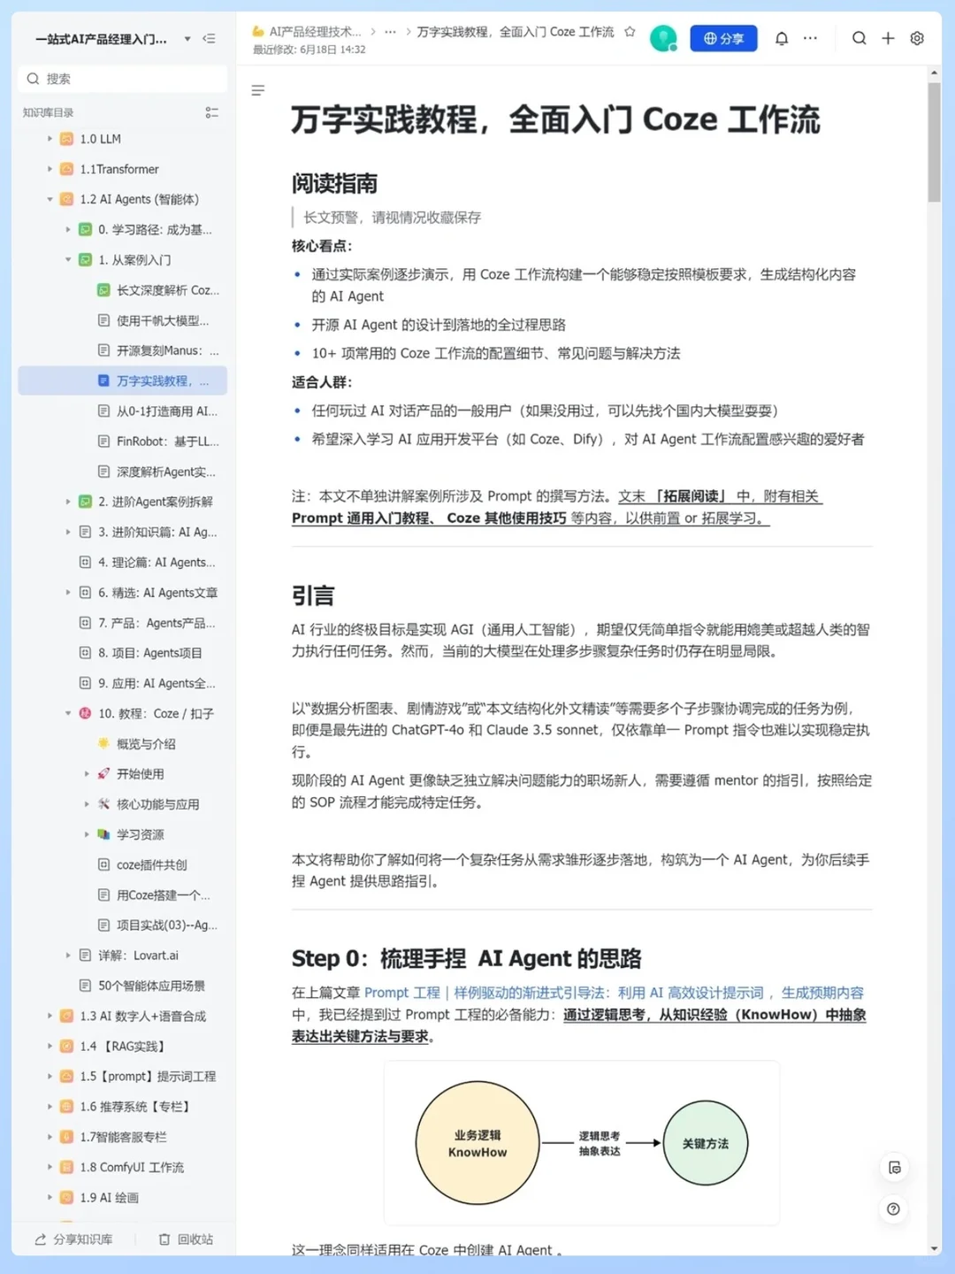
Task: Expand the 1.0 LLM folder
Action: pyautogui.click(x=50, y=139)
